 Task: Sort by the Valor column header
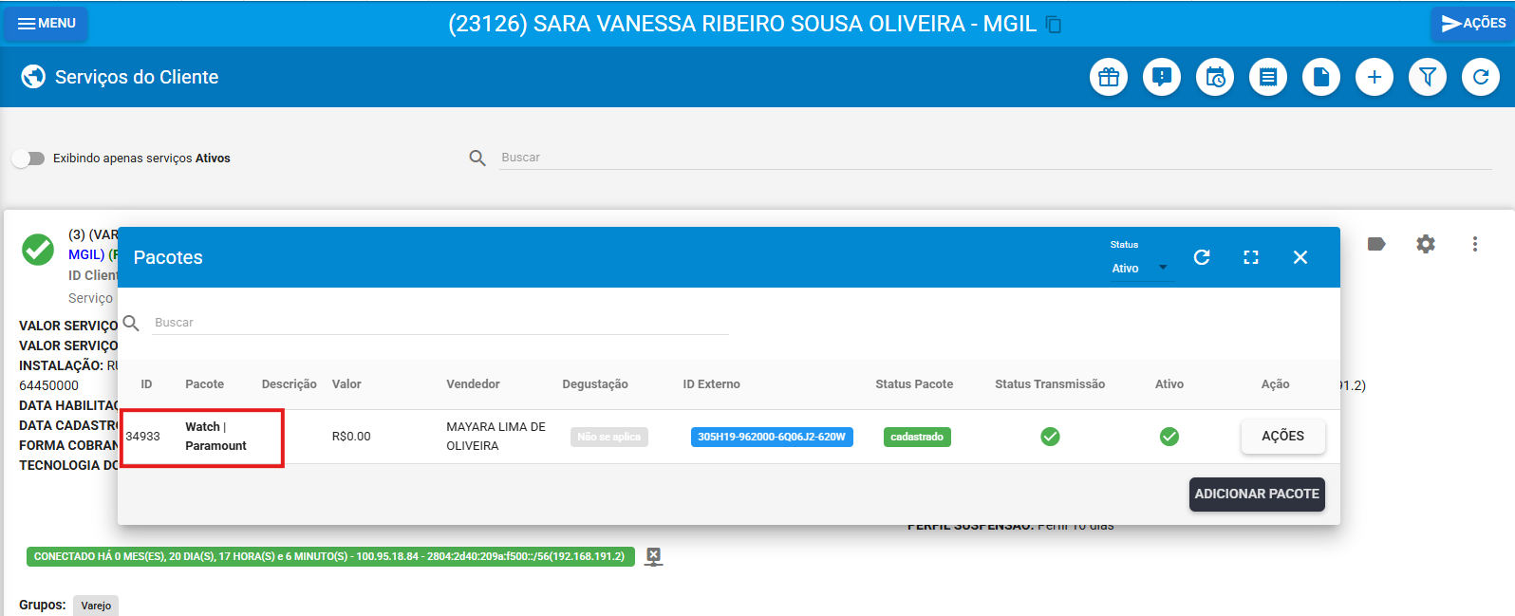(346, 384)
